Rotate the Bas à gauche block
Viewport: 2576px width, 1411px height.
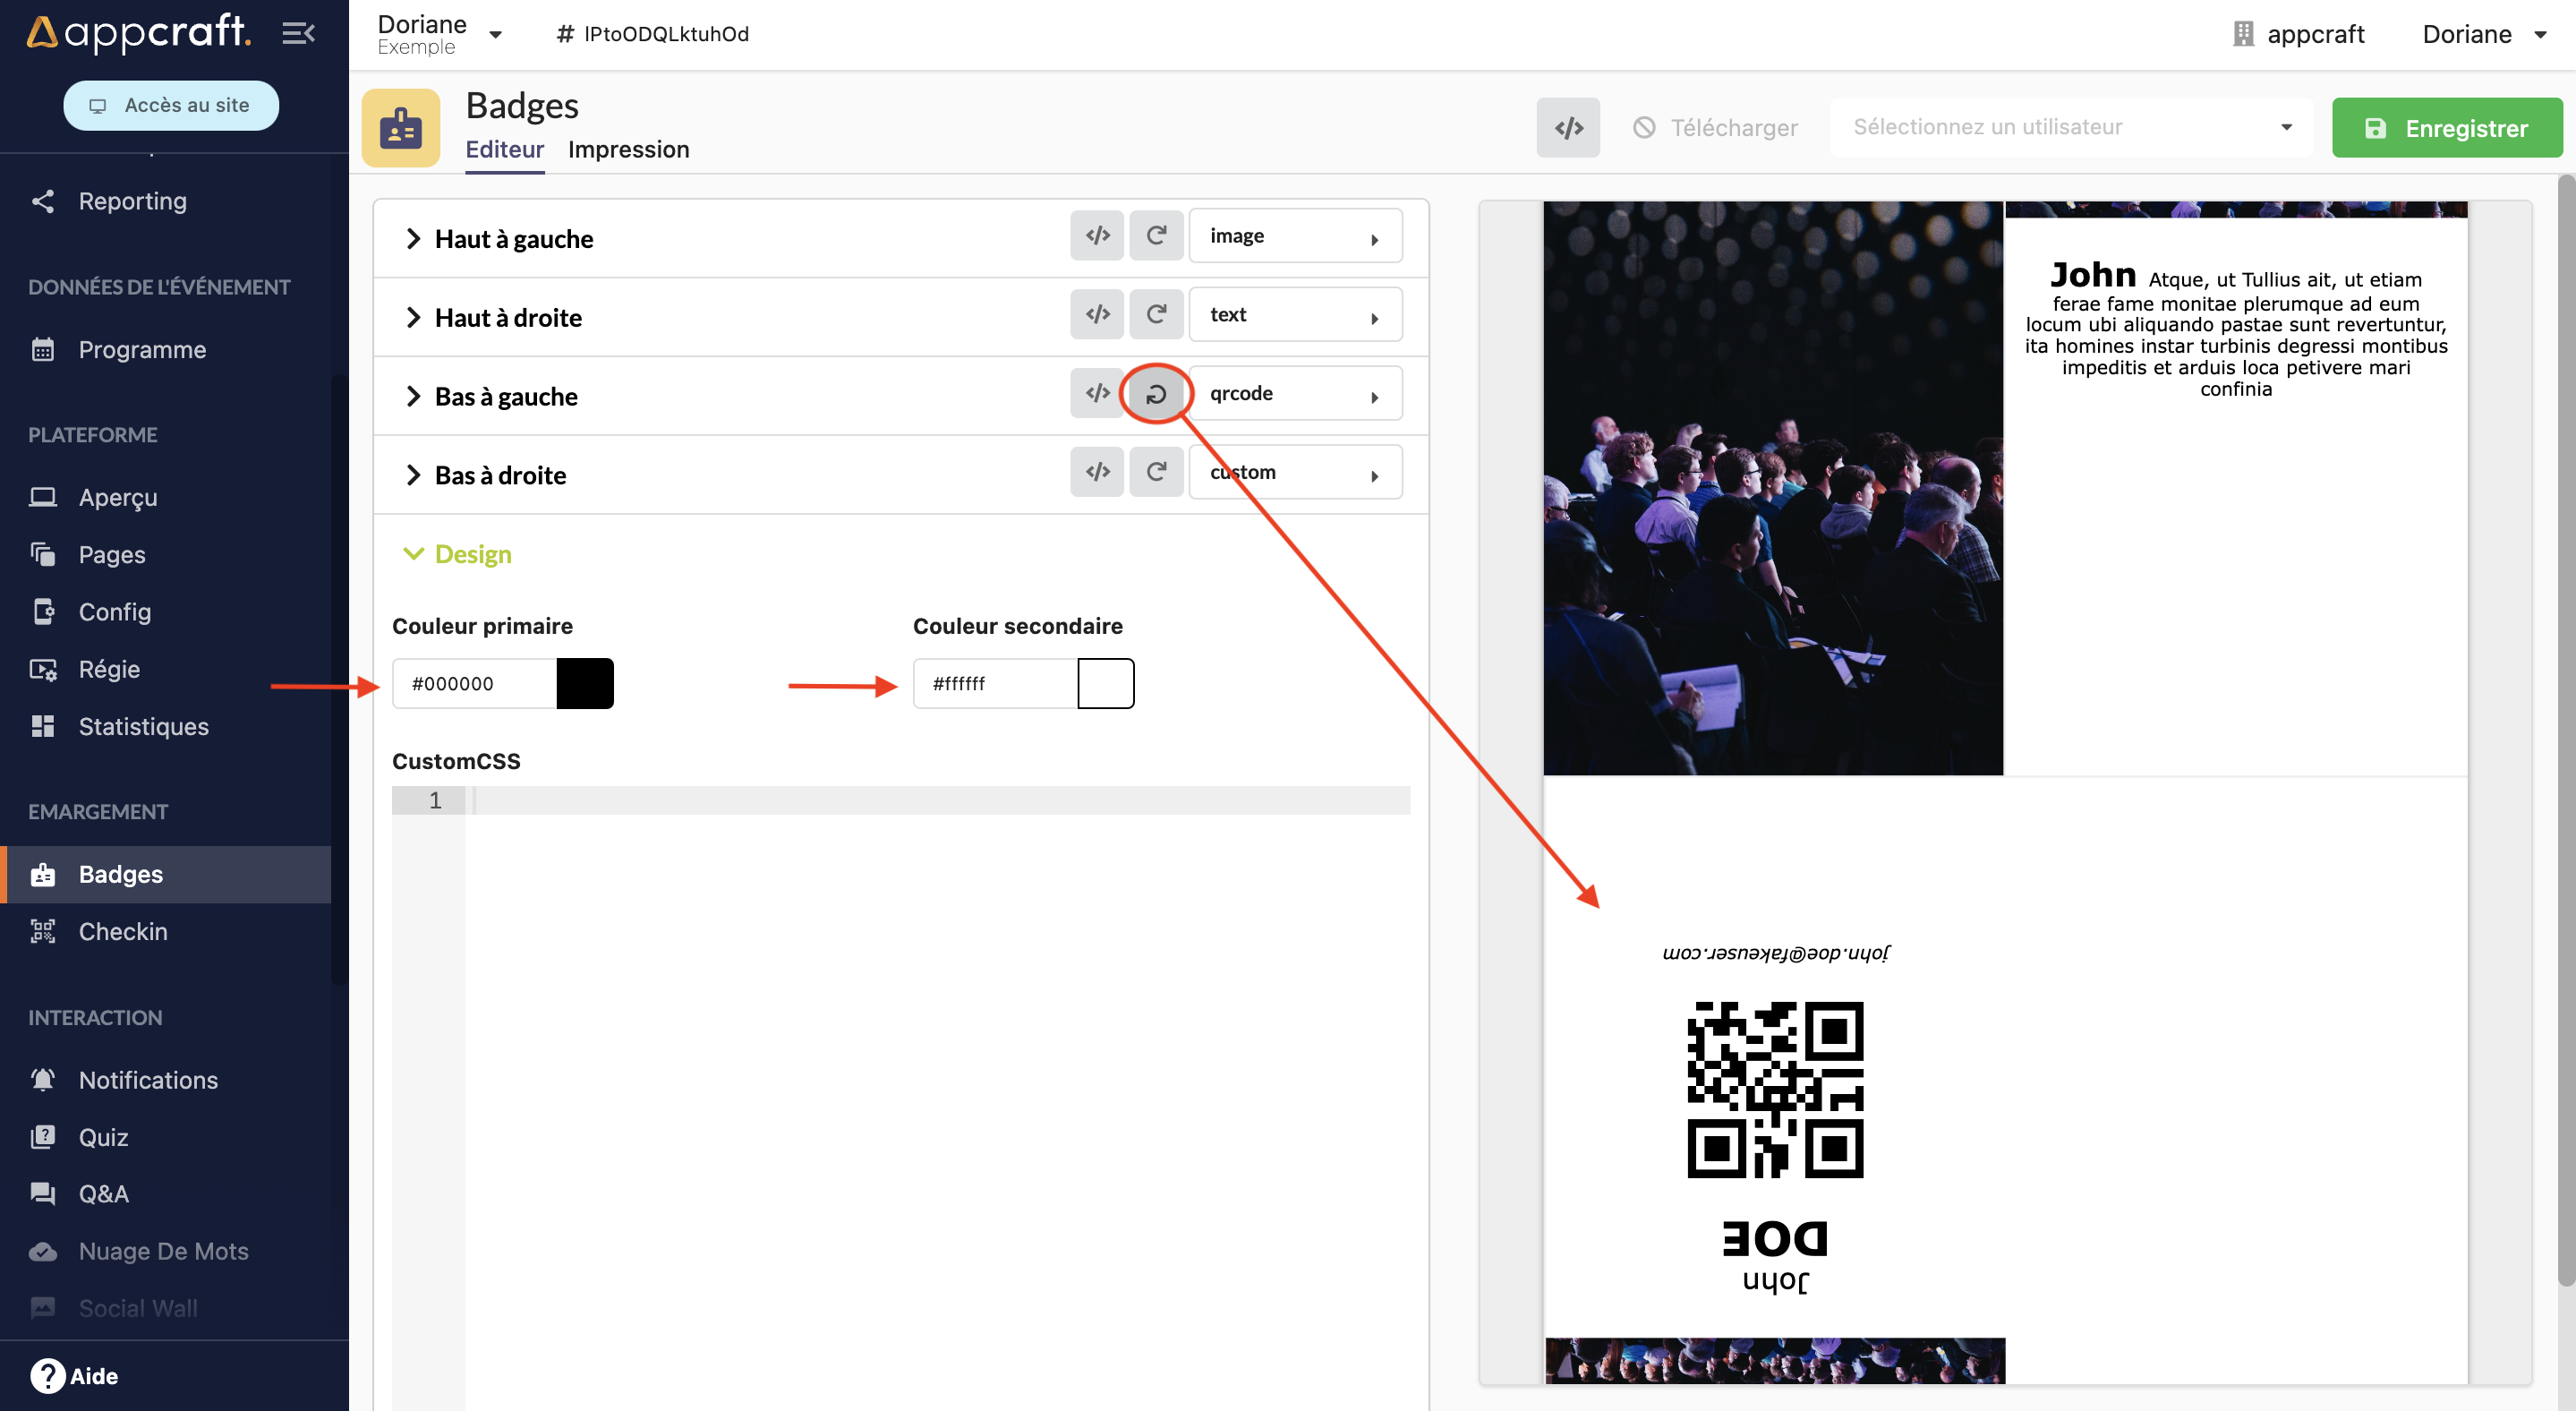(x=1156, y=394)
